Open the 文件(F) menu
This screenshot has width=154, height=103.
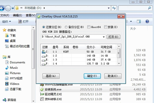click(5, 15)
